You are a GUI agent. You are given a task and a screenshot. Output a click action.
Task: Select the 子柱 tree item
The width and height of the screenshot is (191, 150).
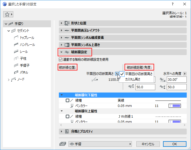[x=23, y=59]
